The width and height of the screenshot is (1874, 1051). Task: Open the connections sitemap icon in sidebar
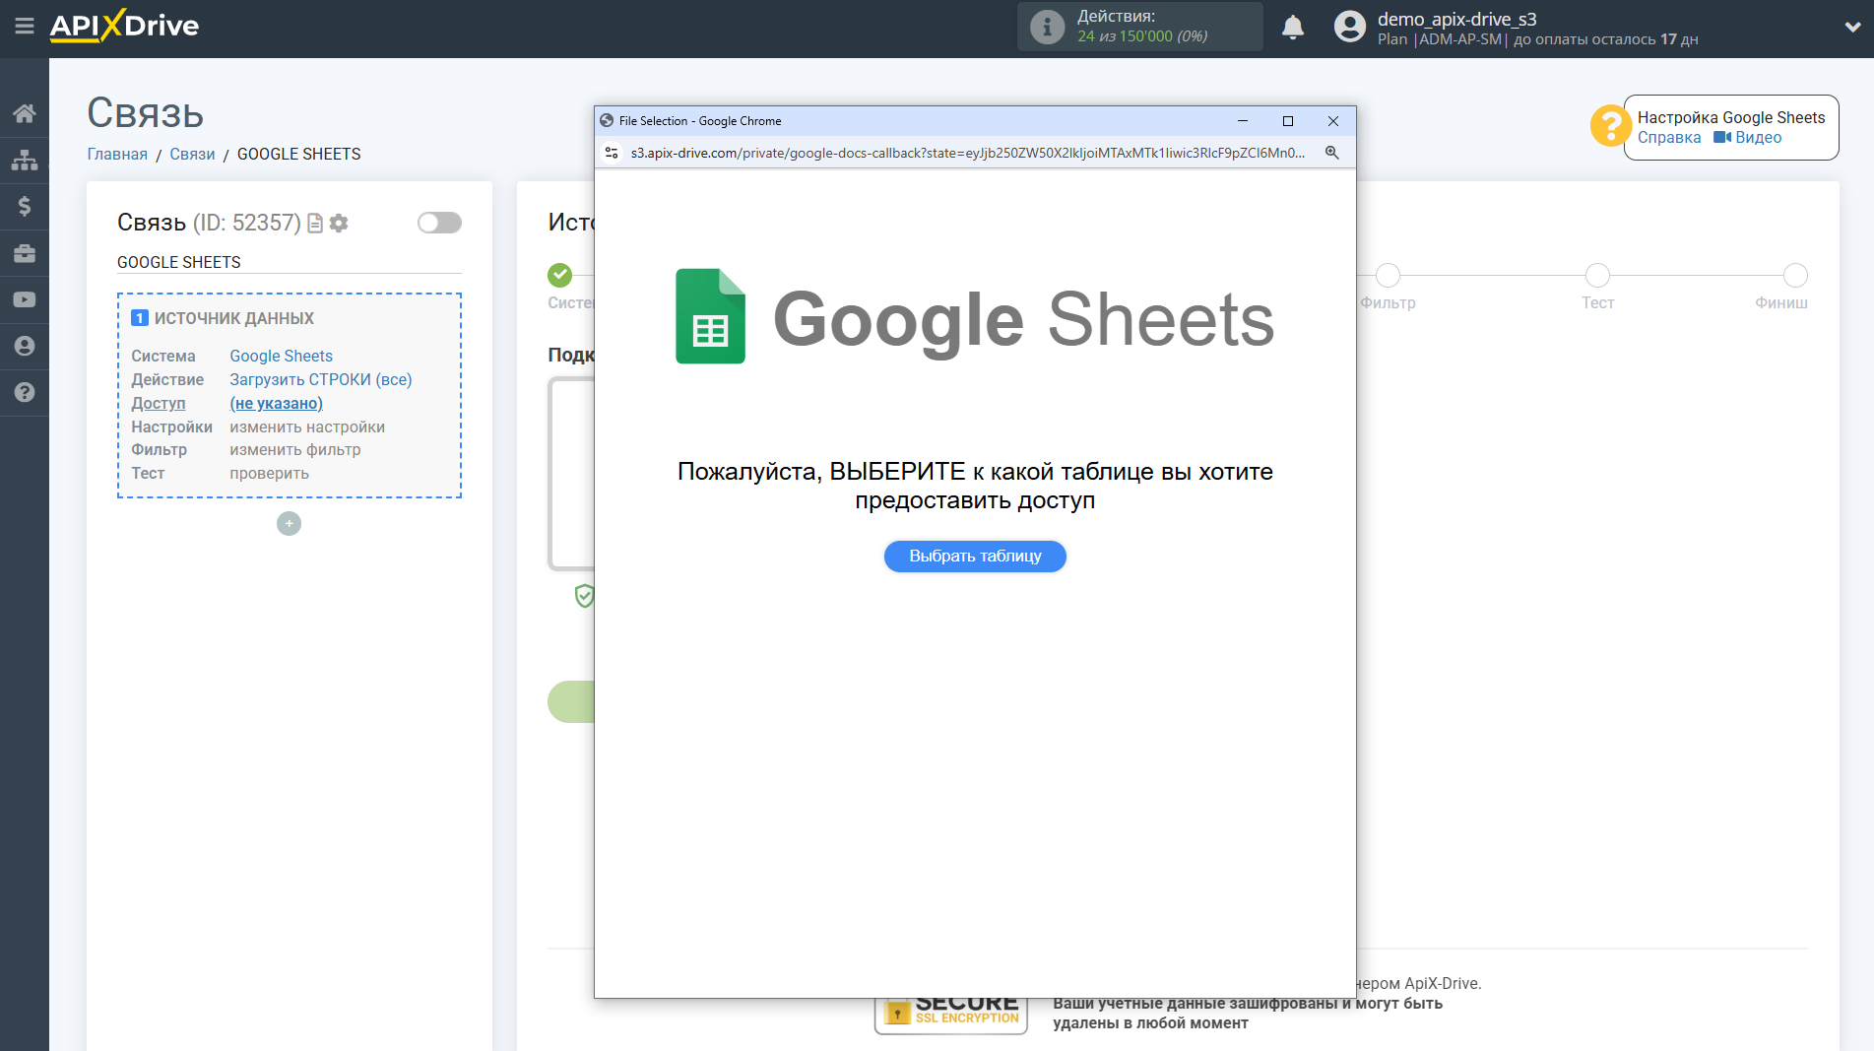(25, 160)
